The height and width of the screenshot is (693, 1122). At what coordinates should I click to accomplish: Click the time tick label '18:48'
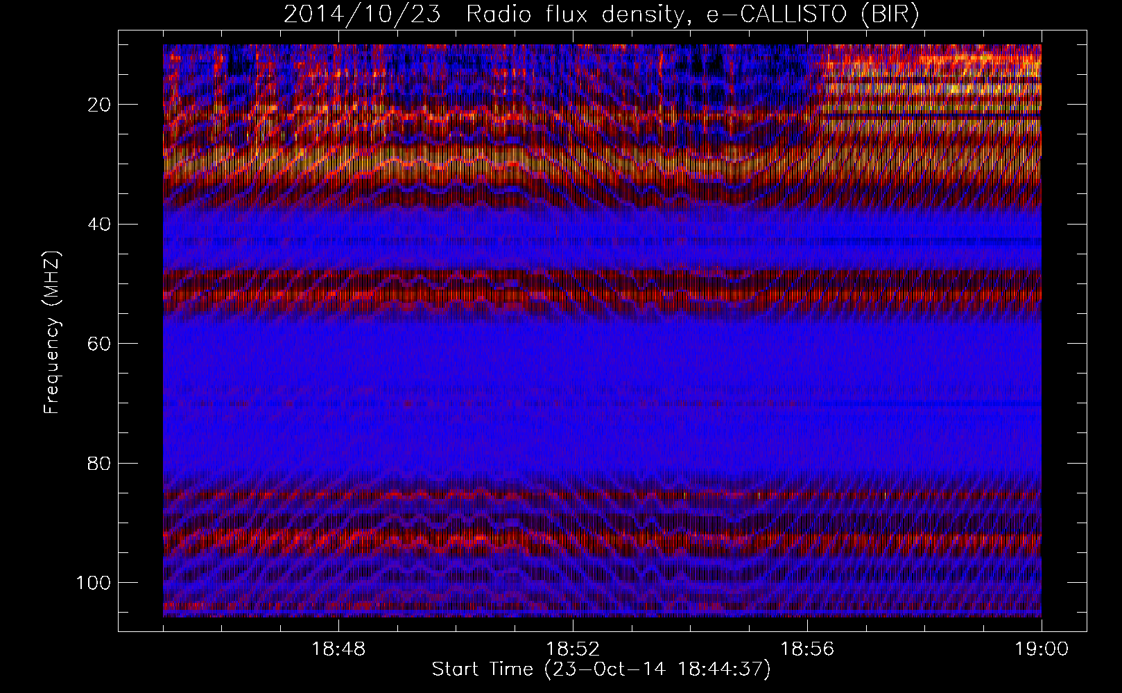(x=338, y=649)
